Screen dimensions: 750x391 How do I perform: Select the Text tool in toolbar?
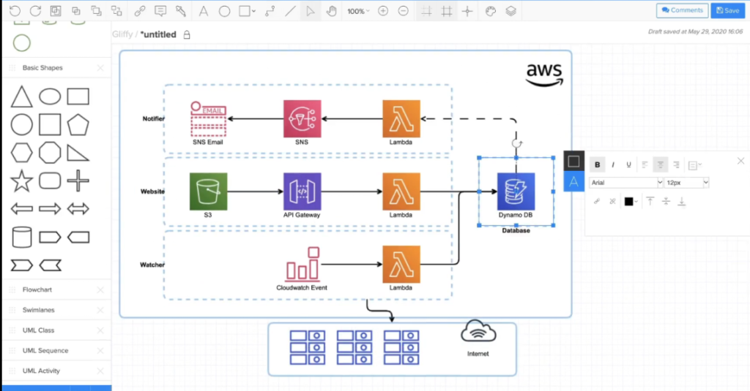[x=204, y=11]
